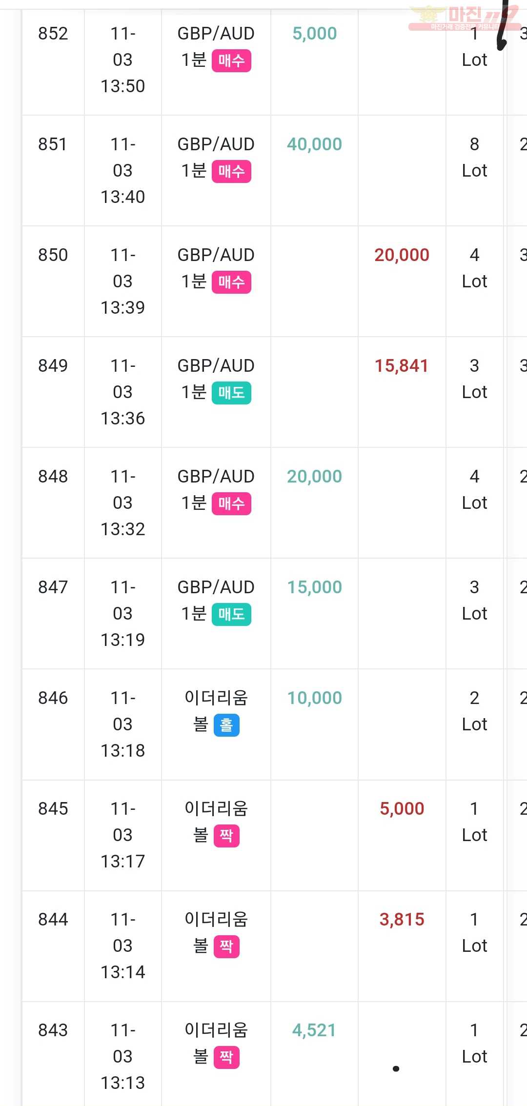Click the 11-03 13:32 timestamp
This screenshot has width=527, height=1106.
coord(122,503)
